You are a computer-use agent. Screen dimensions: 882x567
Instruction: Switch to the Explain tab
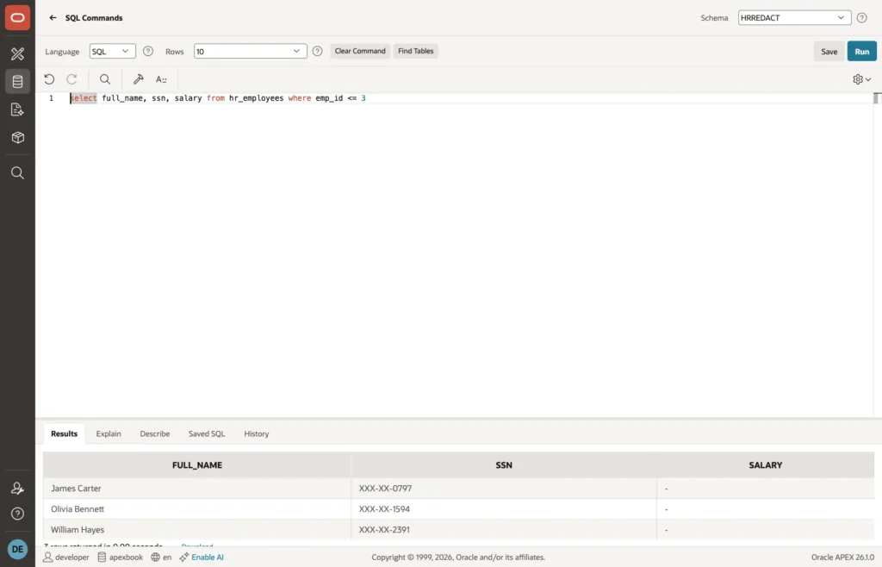pyautogui.click(x=109, y=433)
